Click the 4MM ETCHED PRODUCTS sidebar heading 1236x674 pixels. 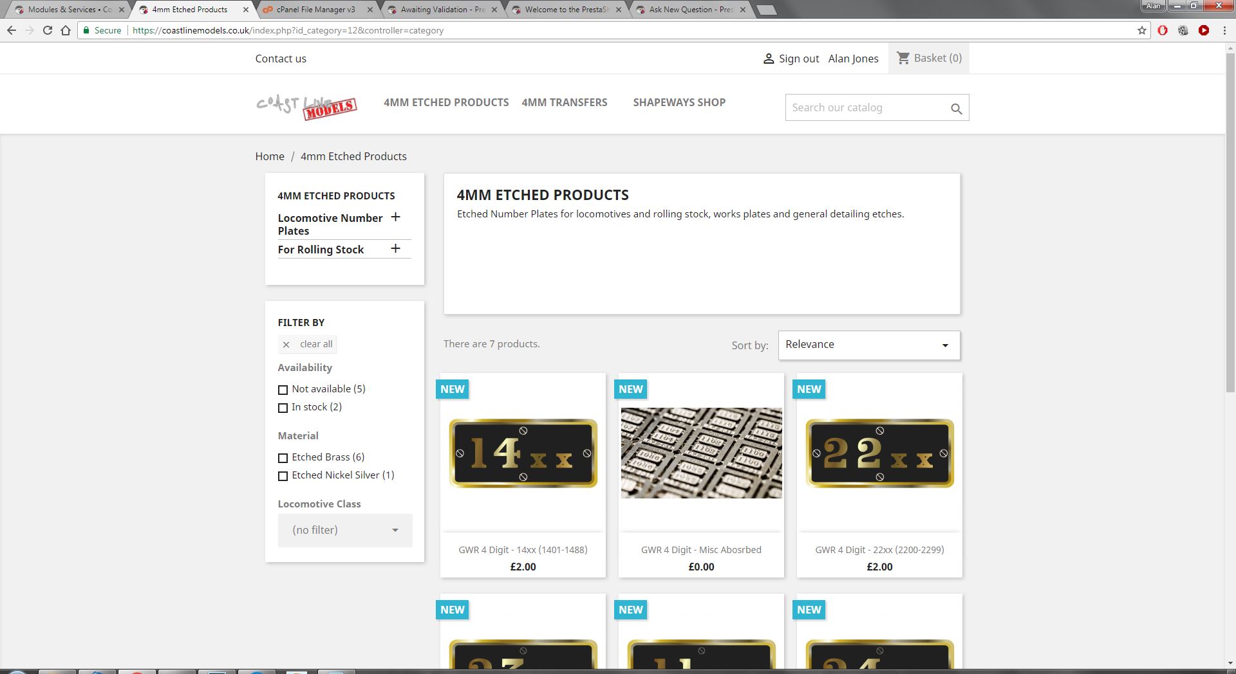(x=336, y=196)
